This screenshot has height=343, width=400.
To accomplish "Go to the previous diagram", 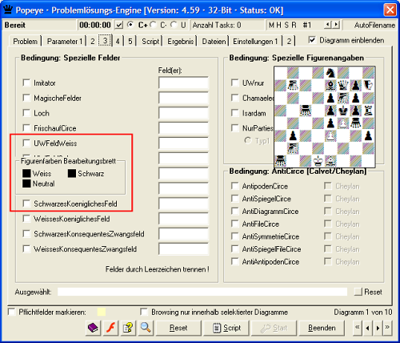I will [x=367, y=328].
